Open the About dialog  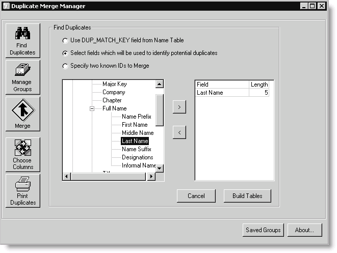(305, 230)
